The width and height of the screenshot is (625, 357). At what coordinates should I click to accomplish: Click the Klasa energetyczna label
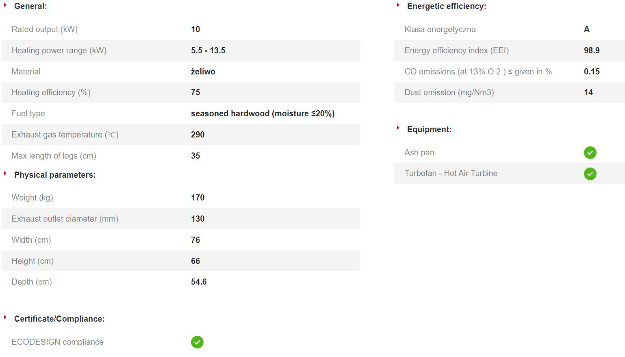(x=440, y=29)
